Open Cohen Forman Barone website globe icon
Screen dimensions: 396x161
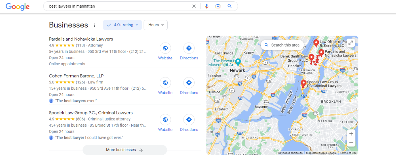coord(165,83)
